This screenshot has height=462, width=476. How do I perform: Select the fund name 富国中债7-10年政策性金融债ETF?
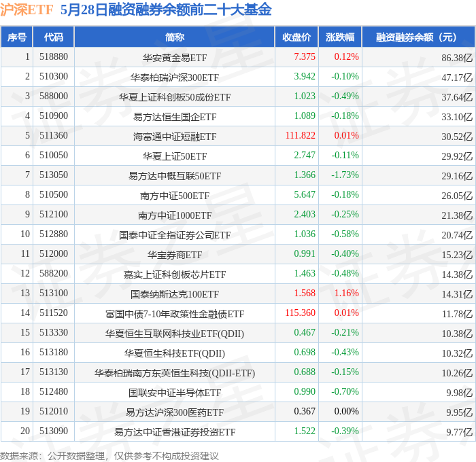(175, 314)
